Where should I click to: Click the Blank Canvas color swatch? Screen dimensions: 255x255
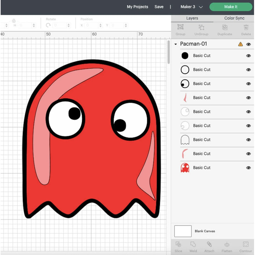183,231
